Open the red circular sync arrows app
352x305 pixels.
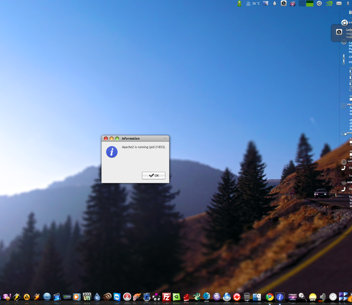237,297
